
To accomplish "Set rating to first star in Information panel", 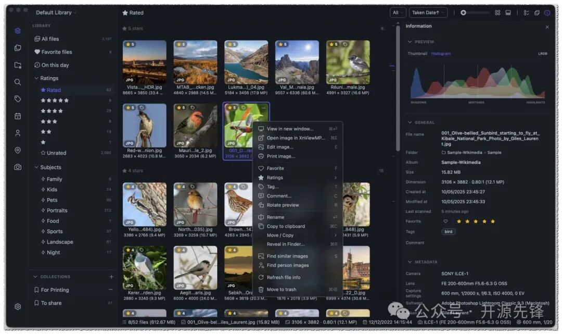I will coord(459,221).
